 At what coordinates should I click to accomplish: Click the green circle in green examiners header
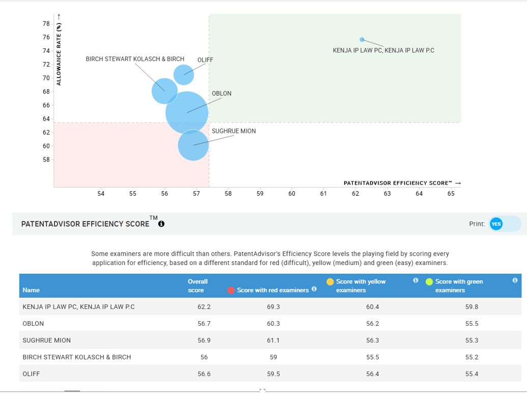429,281
